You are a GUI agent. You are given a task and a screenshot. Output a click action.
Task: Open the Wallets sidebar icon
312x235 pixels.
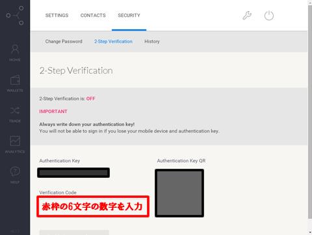[x=15, y=80]
